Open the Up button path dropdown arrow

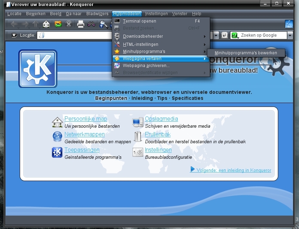pos(39,28)
